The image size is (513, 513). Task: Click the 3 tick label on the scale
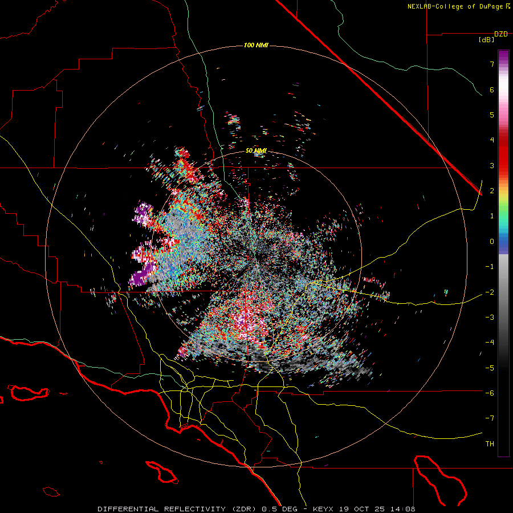pos(492,165)
